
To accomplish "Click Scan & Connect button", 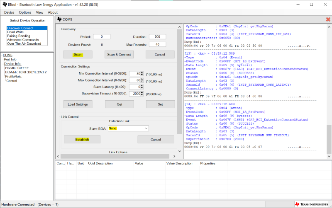I will 119,55.
